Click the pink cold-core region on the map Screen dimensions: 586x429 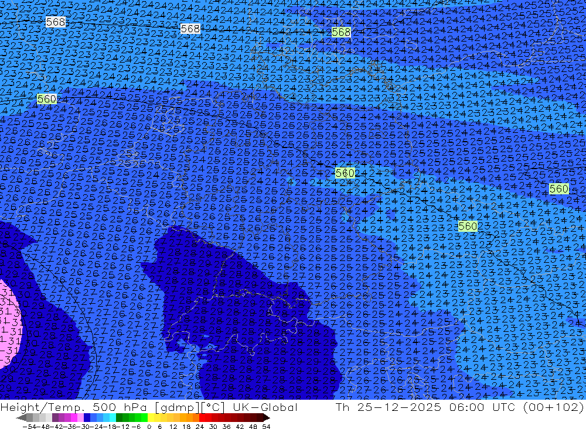click(x=9, y=325)
